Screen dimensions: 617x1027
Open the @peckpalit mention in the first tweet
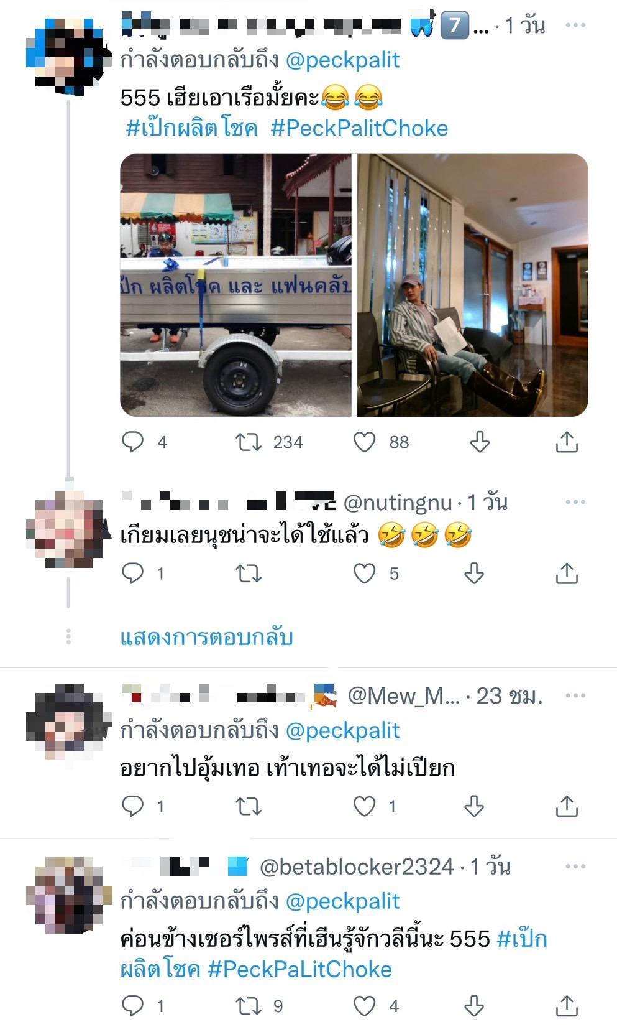point(342,60)
